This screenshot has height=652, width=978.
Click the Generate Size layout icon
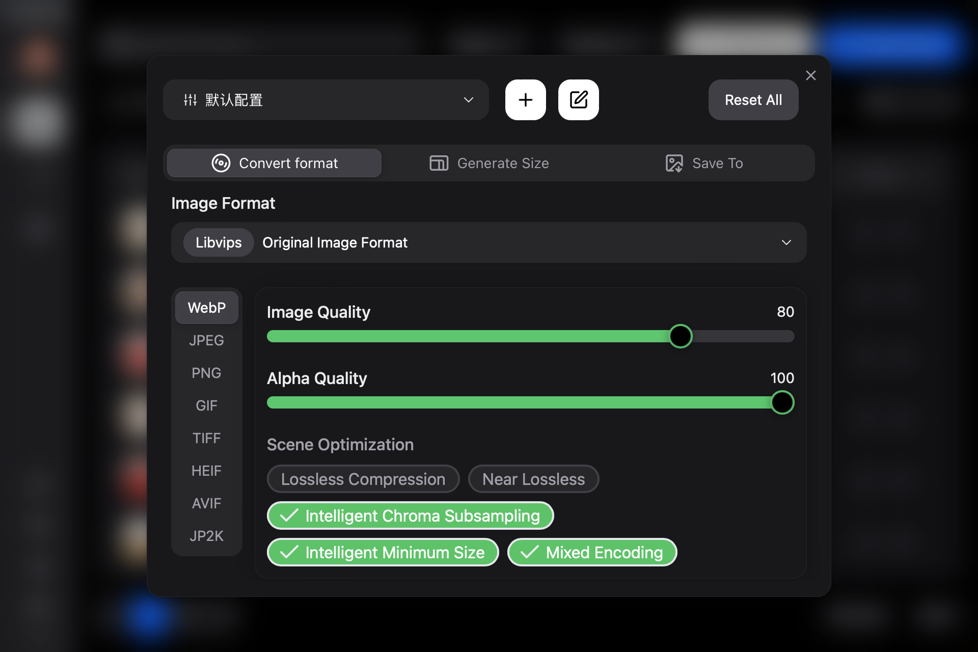coord(439,163)
